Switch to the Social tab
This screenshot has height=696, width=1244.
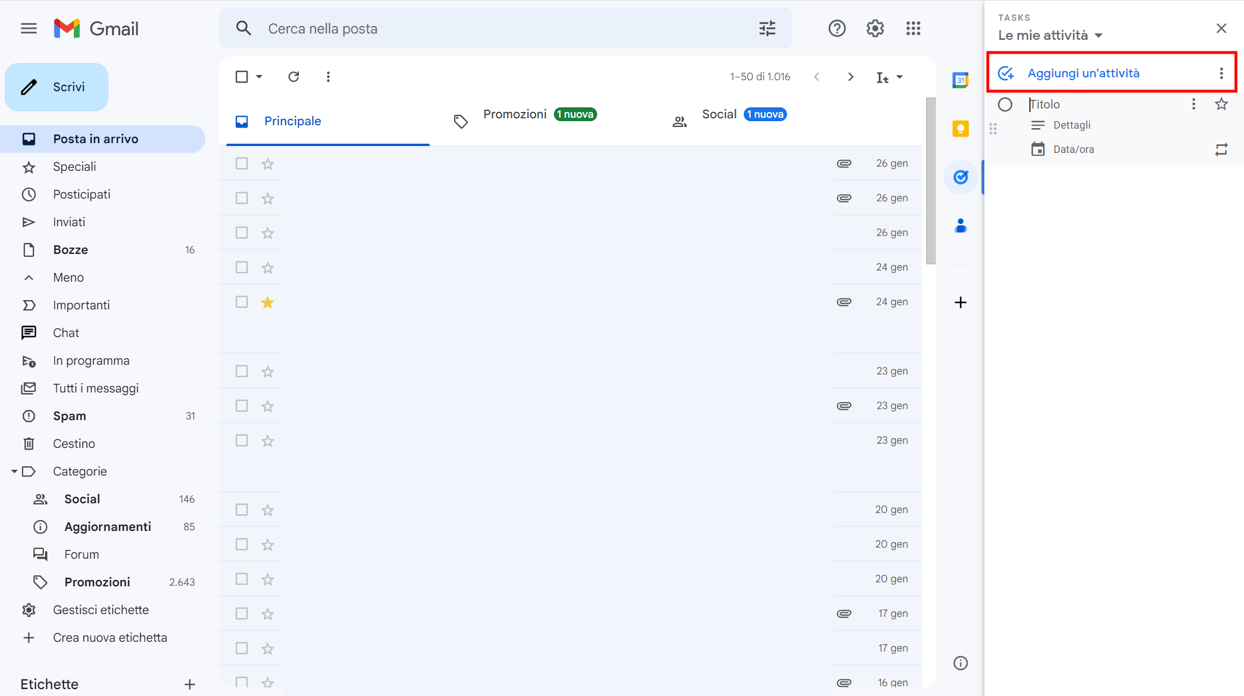[x=719, y=115]
